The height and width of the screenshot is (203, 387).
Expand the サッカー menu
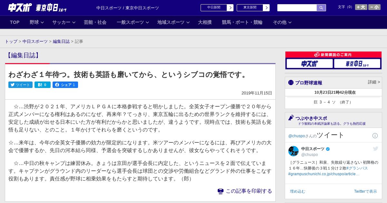click(x=64, y=22)
